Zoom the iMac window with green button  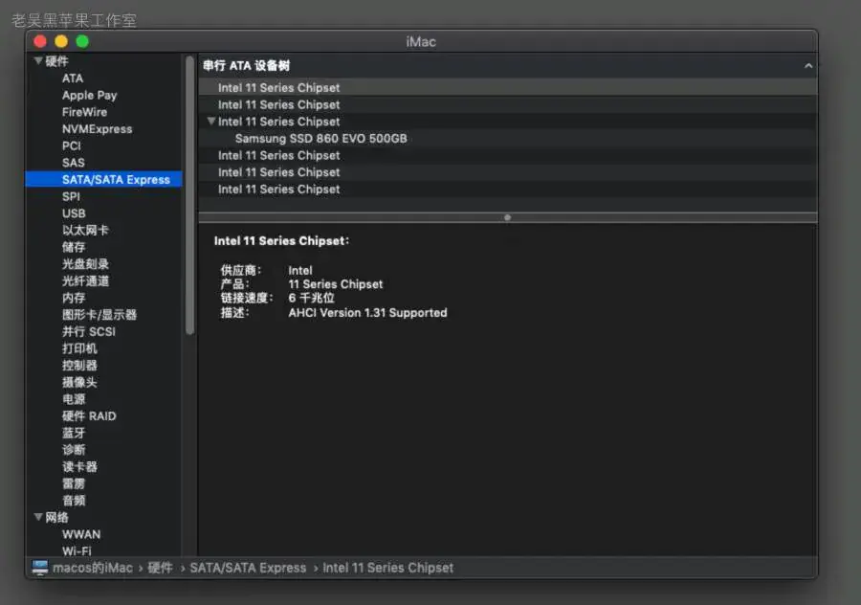pos(82,42)
